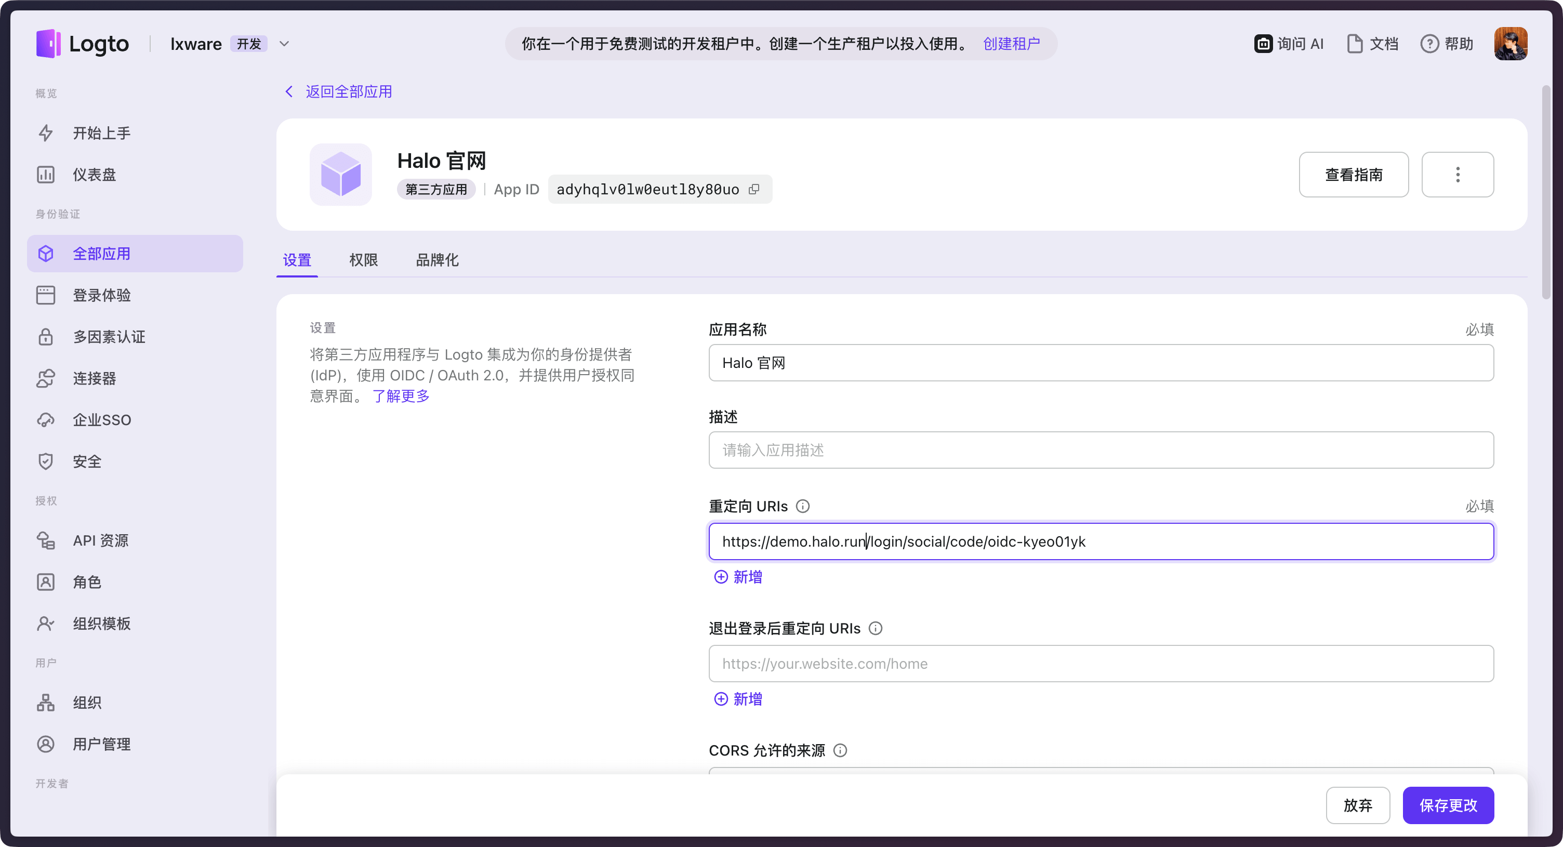Click the Ixware tenant name
Viewport: 1563px width, 847px height.
pos(196,44)
